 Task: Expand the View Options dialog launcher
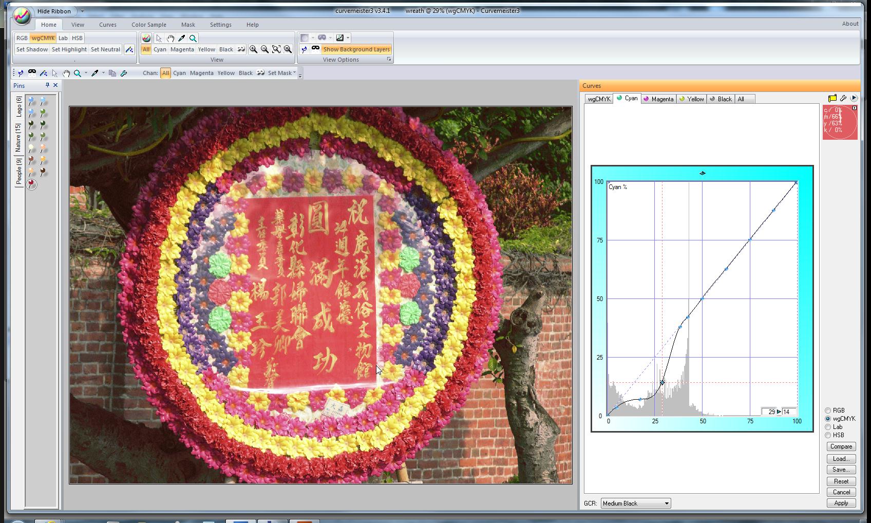(389, 60)
